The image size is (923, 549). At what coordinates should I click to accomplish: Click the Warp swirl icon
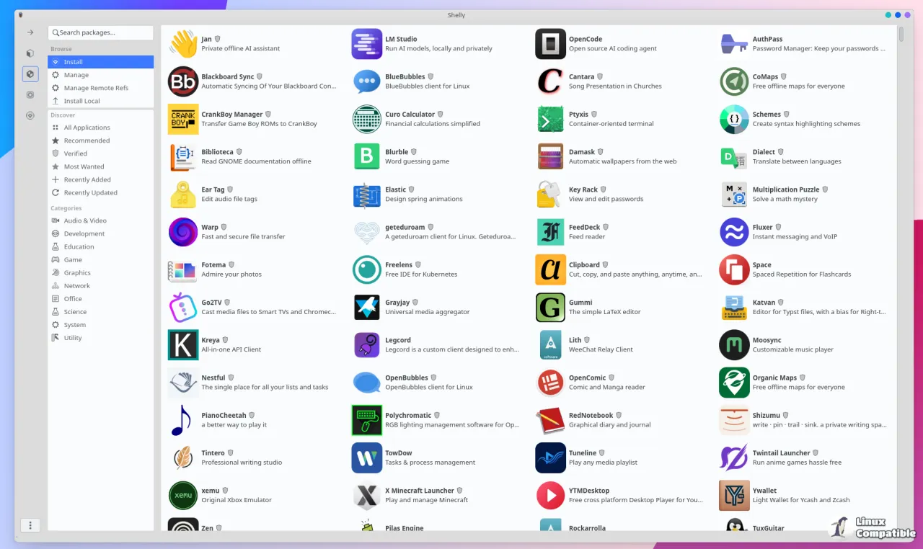[x=183, y=232]
